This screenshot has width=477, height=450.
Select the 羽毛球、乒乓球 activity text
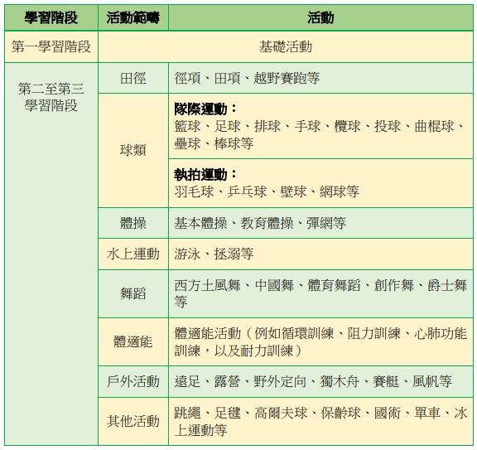pyautogui.click(x=221, y=191)
